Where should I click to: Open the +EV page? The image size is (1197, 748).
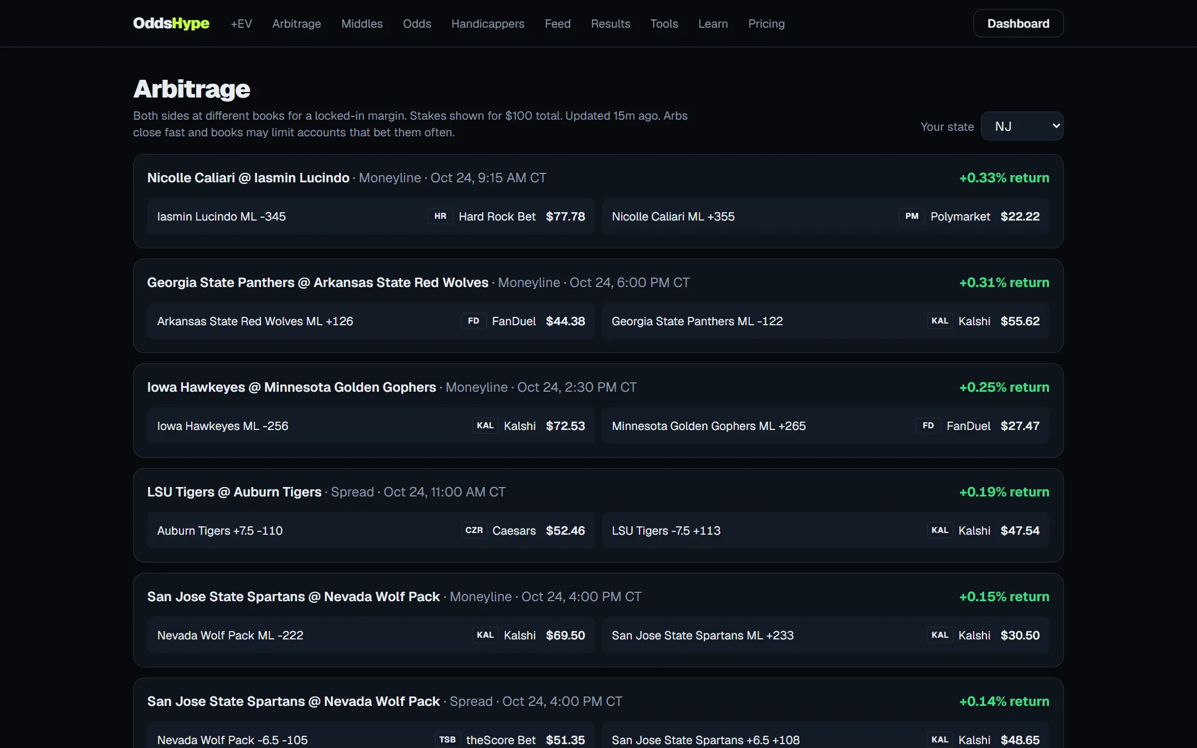[x=241, y=23]
